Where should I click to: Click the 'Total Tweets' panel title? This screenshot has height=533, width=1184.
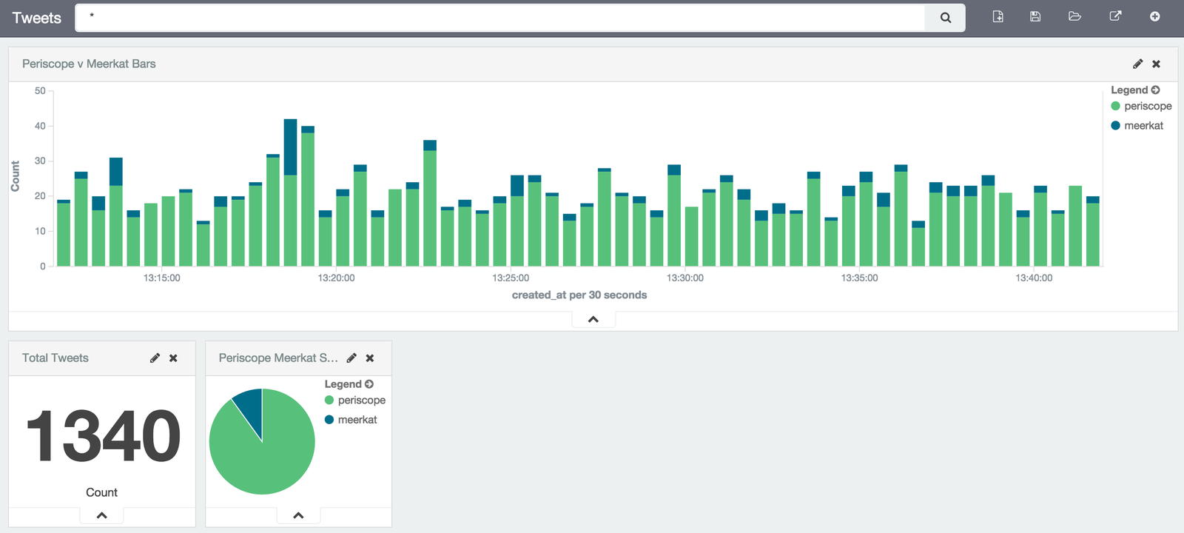pyautogui.click(x=55, y=358)
